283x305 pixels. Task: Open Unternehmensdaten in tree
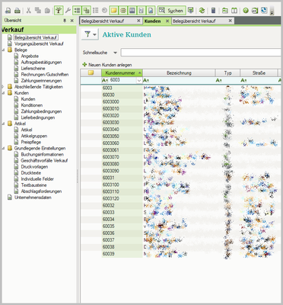click(x=33, y=197)
